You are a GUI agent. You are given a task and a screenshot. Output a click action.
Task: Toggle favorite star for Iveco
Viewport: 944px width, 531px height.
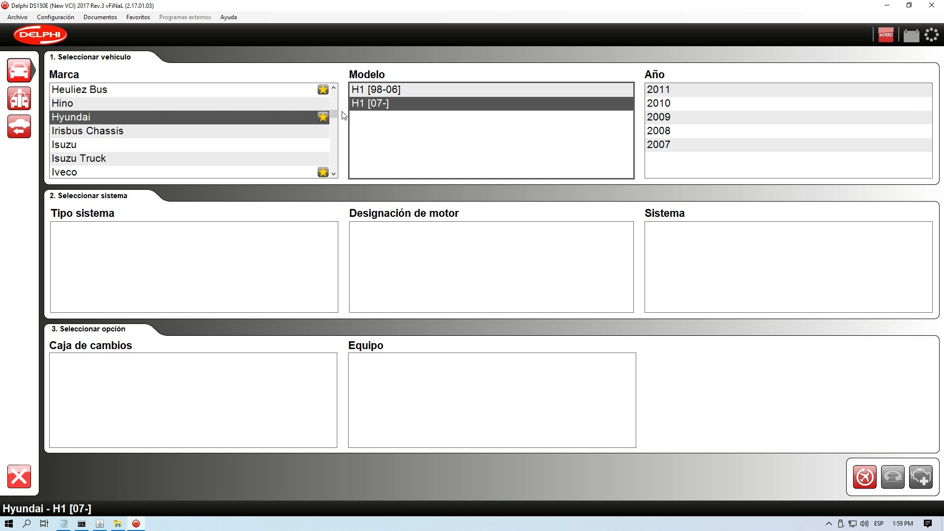323,172
